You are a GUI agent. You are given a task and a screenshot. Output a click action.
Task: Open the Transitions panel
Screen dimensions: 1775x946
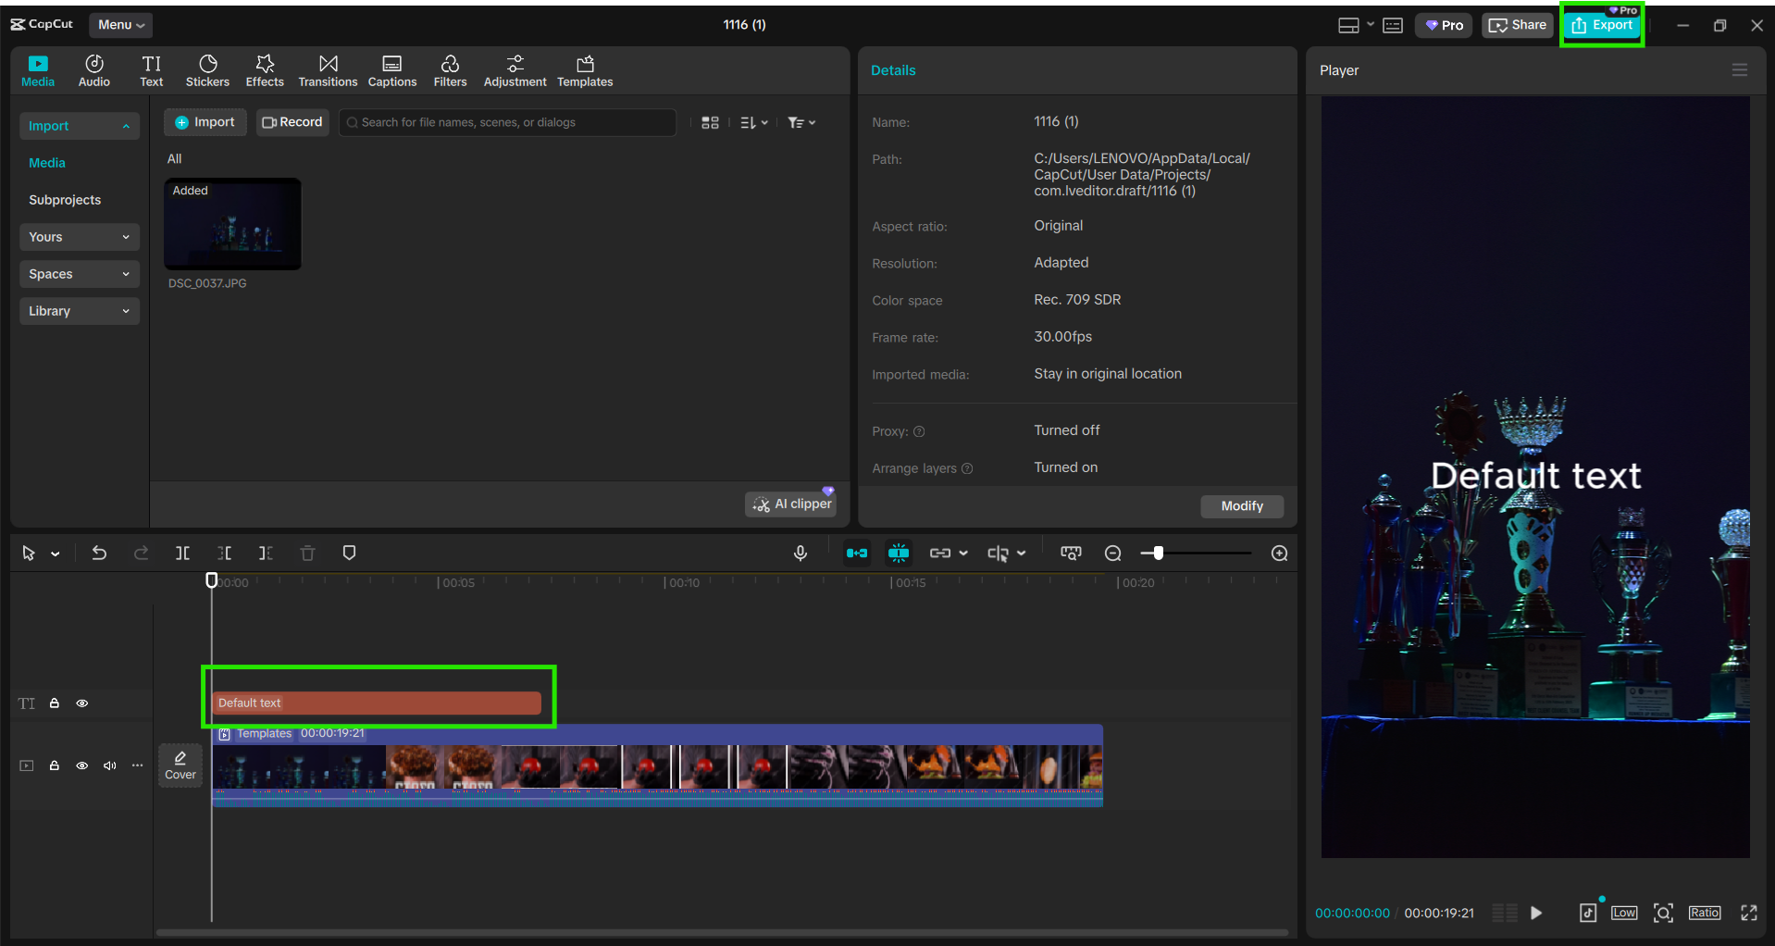328,71
